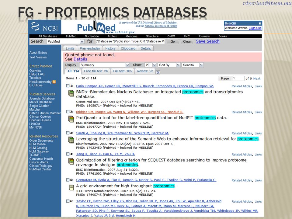Image resolution: width=292 pixels, height=219 pixels.
Task: Select Genome in the top menu bar
Action: coord(132,36)
